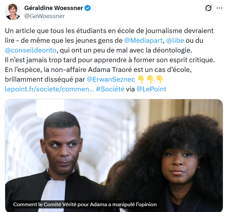Open the @LePoint mention
Viewport: 229px width, 212px height.
click(151, 89)
